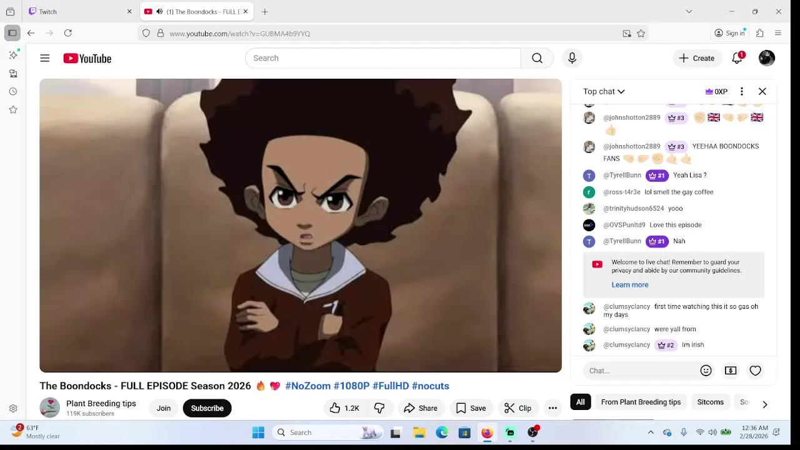View site information via padlock icon
The height and width of the screenshot is (450, 800).
[161, 34]
